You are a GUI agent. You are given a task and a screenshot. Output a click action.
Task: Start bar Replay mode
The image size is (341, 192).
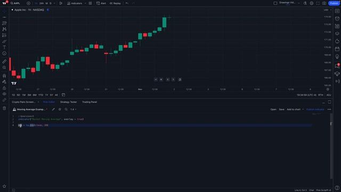click(x=115, y=3)
